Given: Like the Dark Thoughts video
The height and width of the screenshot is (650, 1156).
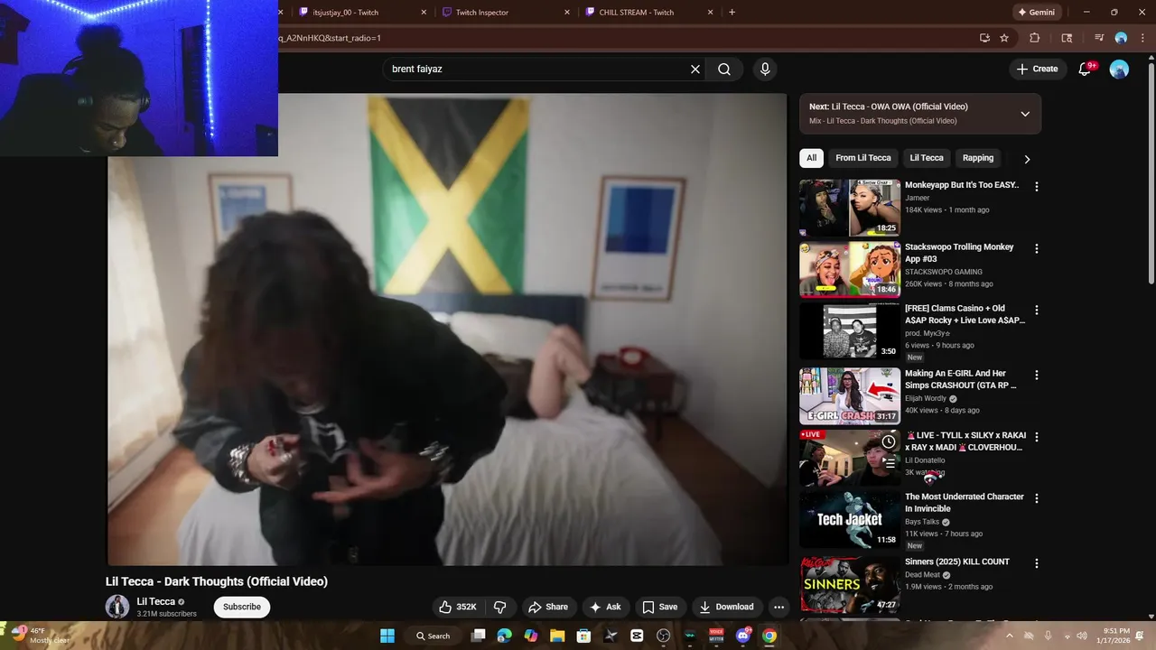Looking at the screenshot, I should [457, 607].
